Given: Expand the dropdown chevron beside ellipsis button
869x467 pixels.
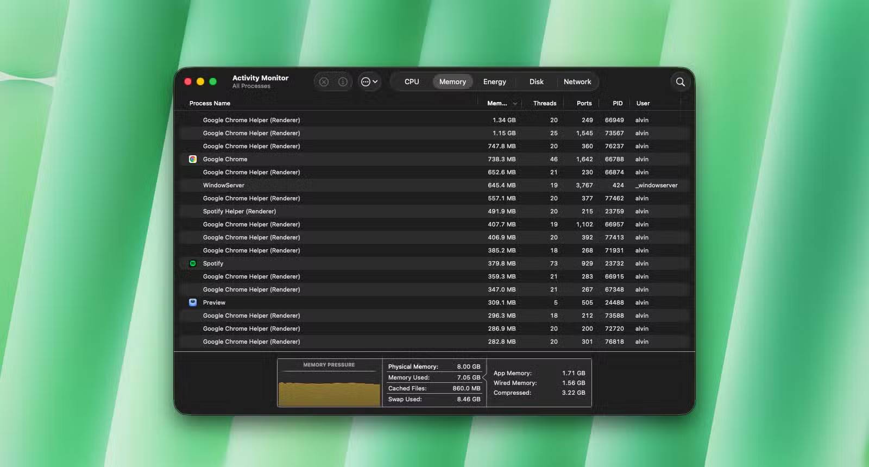Looking at the screenshot, I should [375, 82].
